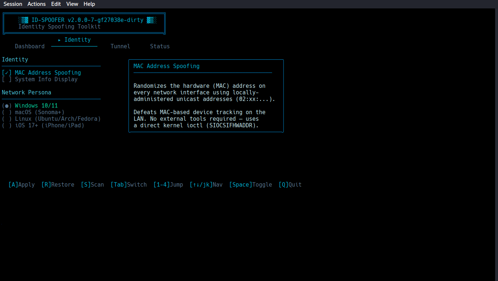Click the Identity Spoofing Toolkit subtitle
Image resolution: width=498 pixels, height=281 pixels.
click(59, 27)
